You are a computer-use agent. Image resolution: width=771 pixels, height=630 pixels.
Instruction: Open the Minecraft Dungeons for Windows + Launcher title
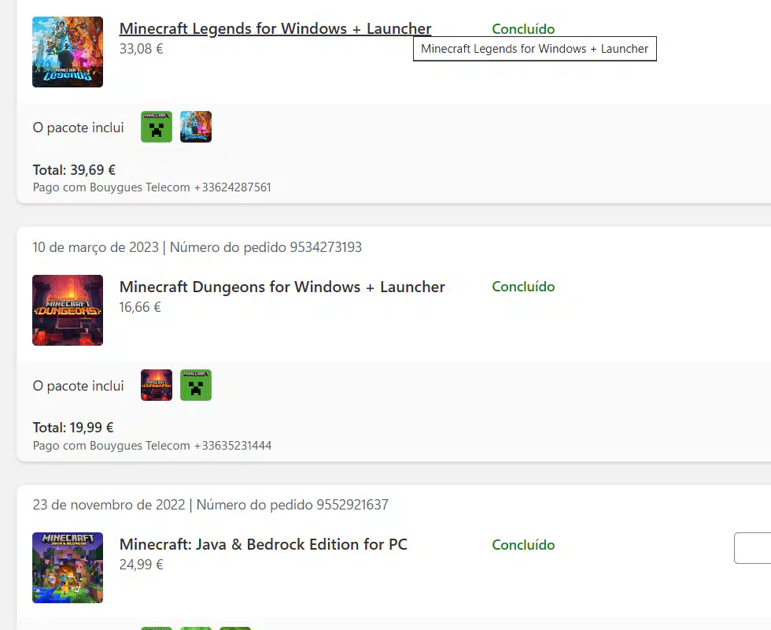pyautogui.click(x=282, y=287)
